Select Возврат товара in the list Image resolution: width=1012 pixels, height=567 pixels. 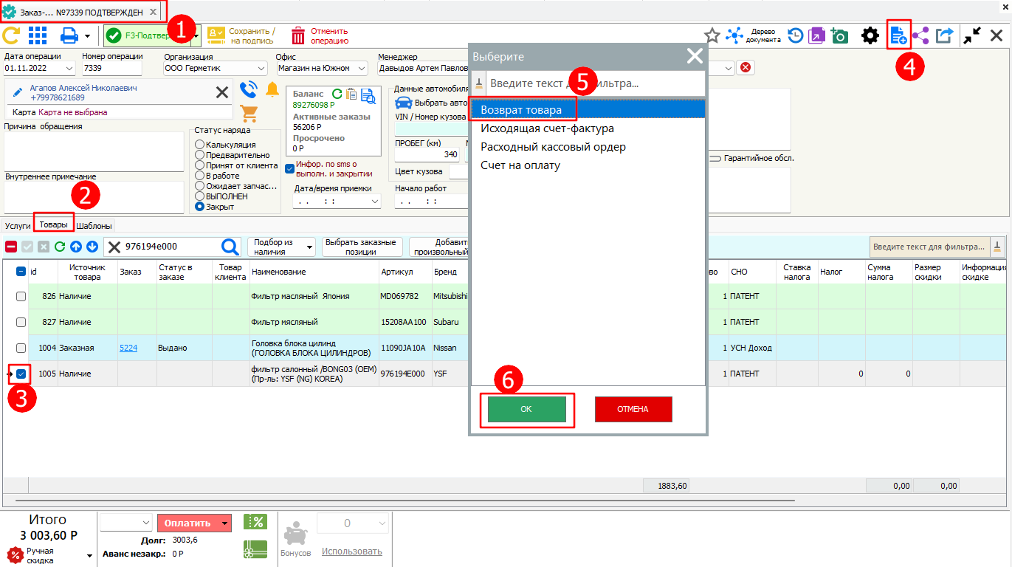[588, 109]
